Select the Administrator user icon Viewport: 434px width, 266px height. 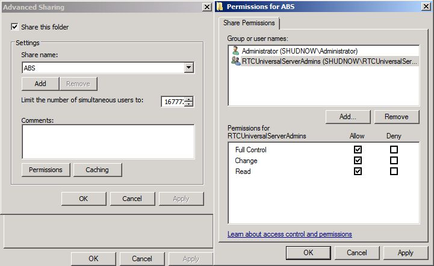click(235, 51)
